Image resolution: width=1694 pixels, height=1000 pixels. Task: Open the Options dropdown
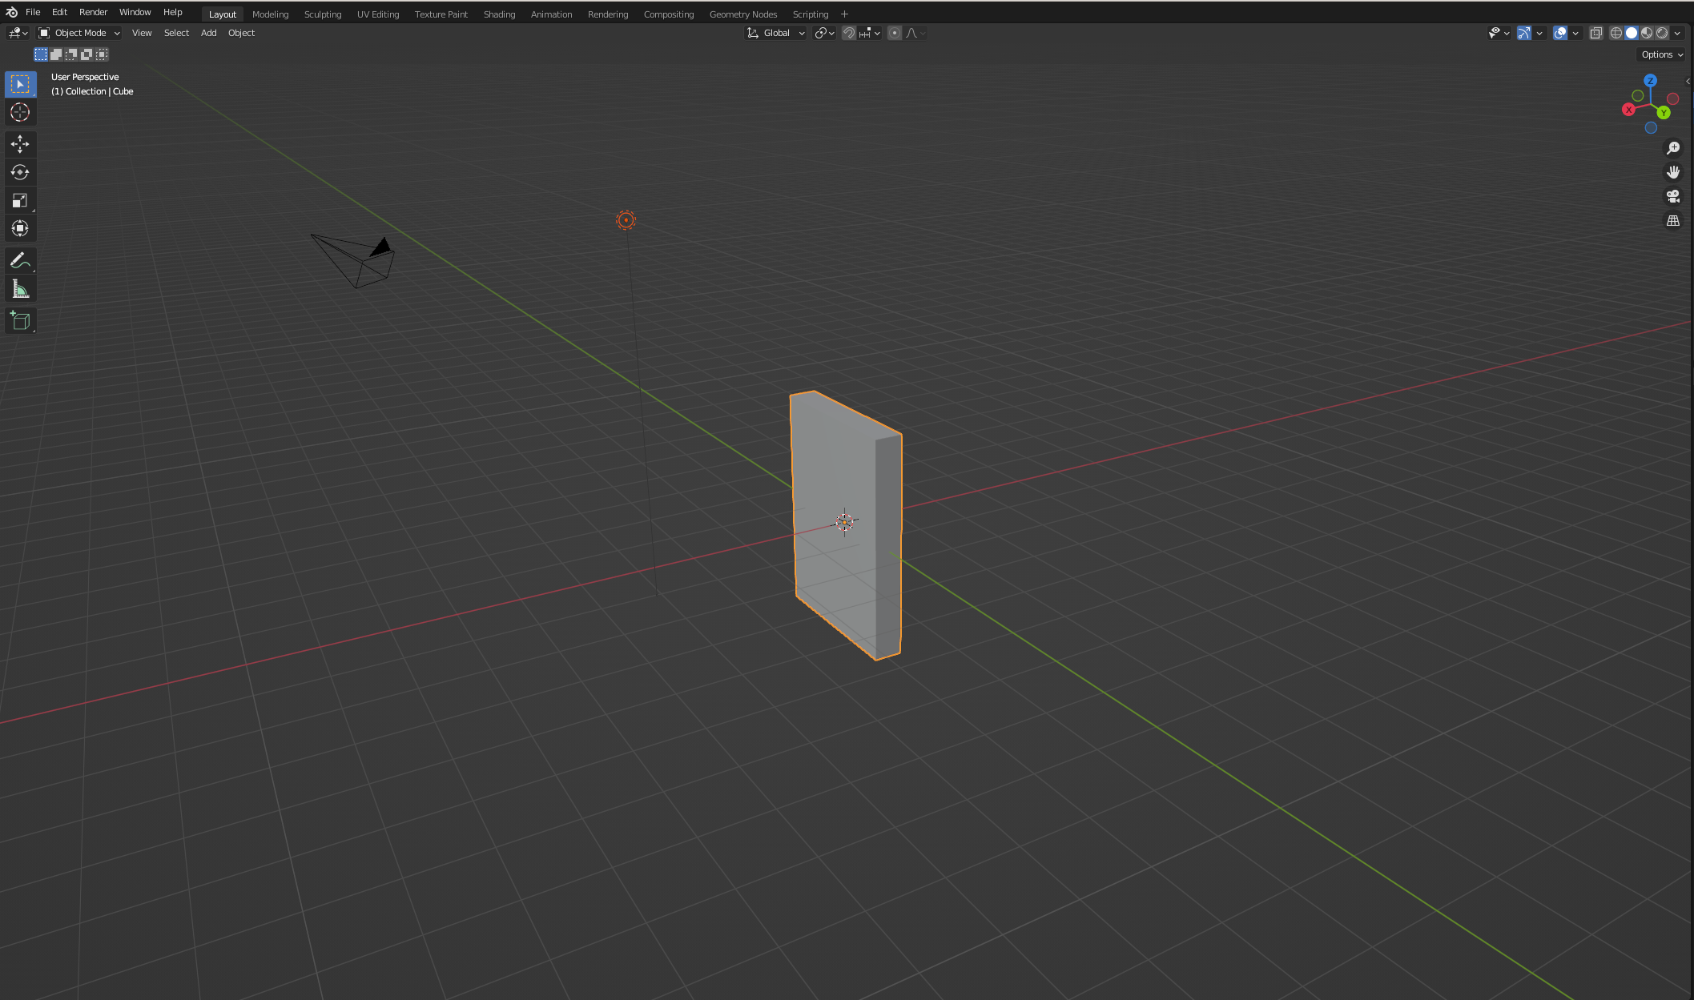tap(1662, 54)
